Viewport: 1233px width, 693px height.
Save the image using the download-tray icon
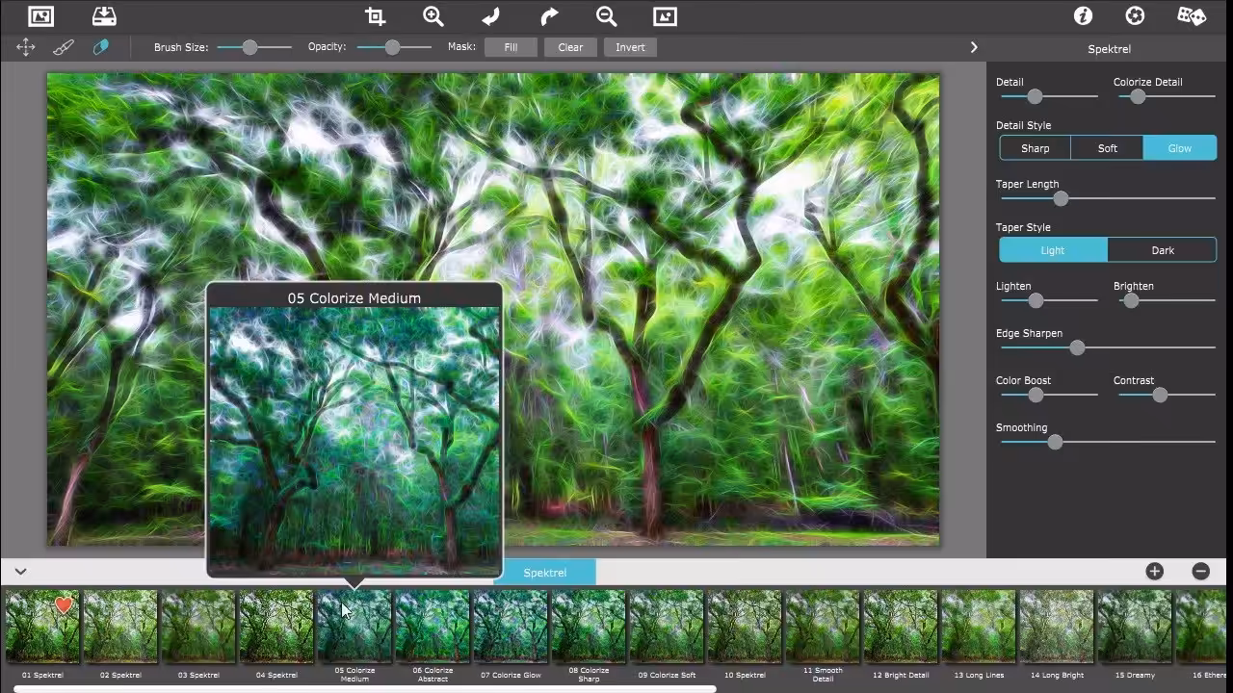coord(104,16)
